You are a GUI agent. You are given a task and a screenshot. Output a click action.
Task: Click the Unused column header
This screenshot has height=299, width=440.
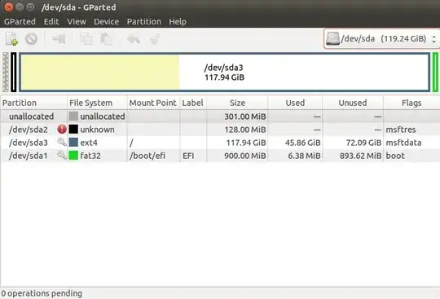point(353,103)
